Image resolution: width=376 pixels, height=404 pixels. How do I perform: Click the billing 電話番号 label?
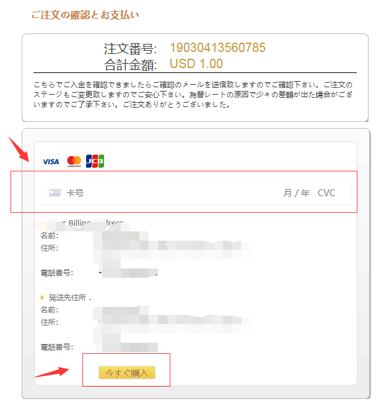tap(57, 273)
